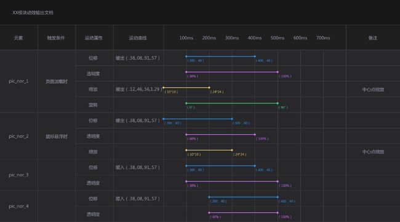Click the yellow 缩放 timeline bar of pic_nor_2
400x222 pixels.
209,150
